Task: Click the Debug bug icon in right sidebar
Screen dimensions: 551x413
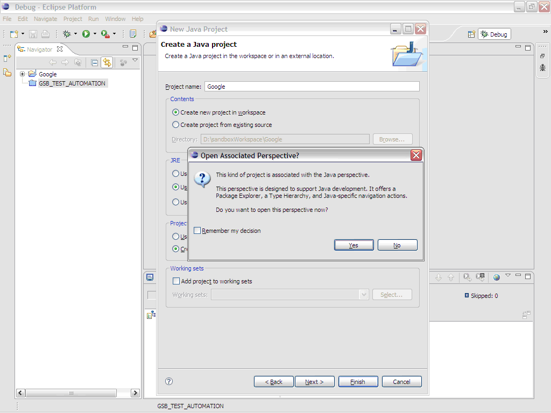Action: tap(542, 67)
